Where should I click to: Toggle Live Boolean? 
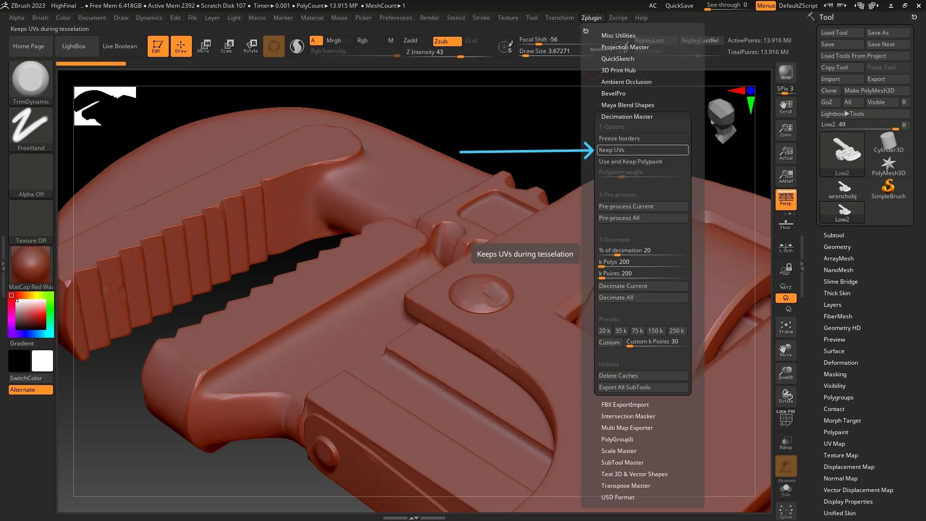click(x=120, y=46)
